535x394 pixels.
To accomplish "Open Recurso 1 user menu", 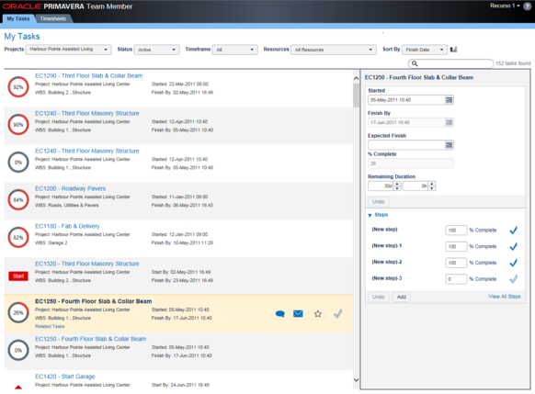I will 505,6.
